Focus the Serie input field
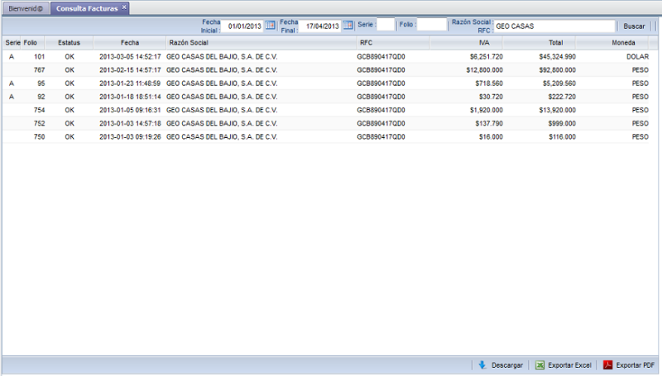The width and height of the screenshot is (662, 376). click(x=386, y=26)
